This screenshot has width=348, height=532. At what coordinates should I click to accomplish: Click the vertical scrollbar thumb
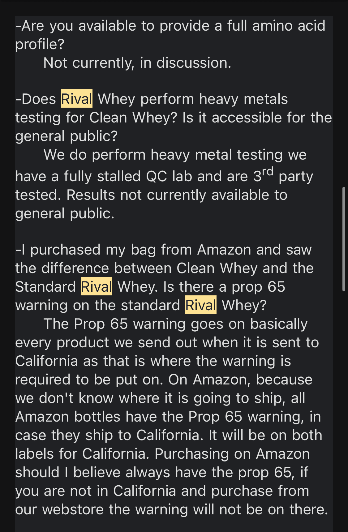click(344, 239)
